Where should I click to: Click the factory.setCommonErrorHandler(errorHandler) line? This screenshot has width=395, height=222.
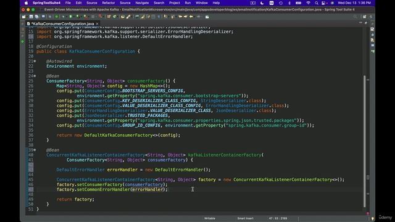point(112,189)
